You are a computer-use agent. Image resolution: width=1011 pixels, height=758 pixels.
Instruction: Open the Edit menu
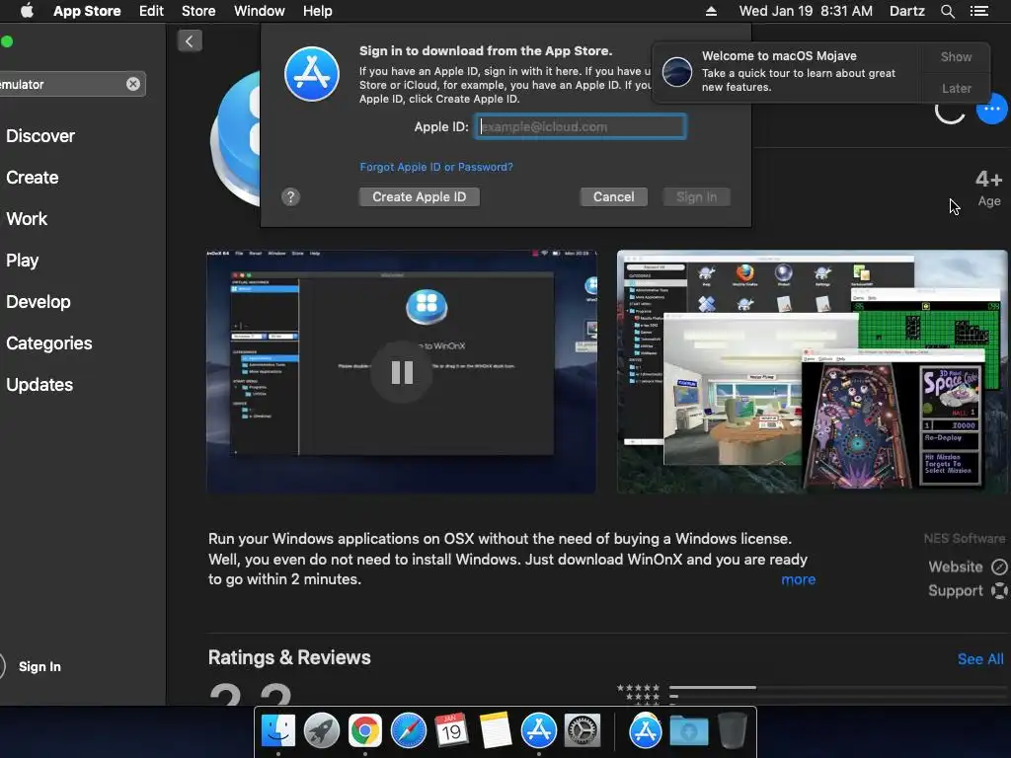tap(151, 11)
